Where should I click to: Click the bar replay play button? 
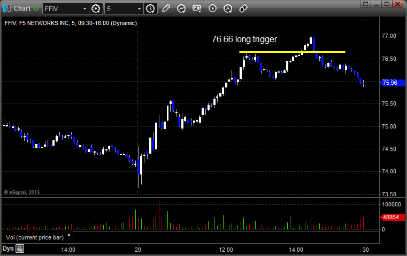coord(212,9)
